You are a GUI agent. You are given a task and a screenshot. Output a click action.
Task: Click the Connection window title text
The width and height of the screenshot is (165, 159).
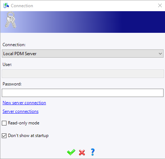pyautogui.click(x=22, y=6)
